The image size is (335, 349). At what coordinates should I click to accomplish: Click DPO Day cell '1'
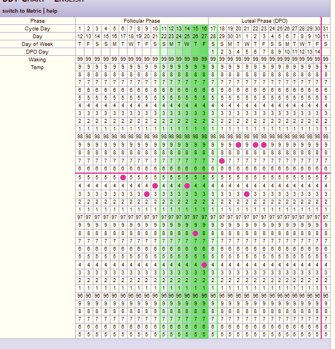point(213,52)
